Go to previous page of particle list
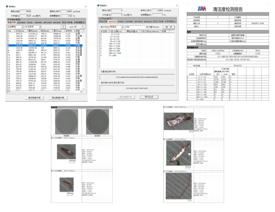The width and height of the screenshot is (275, 212). pos(63,27)
